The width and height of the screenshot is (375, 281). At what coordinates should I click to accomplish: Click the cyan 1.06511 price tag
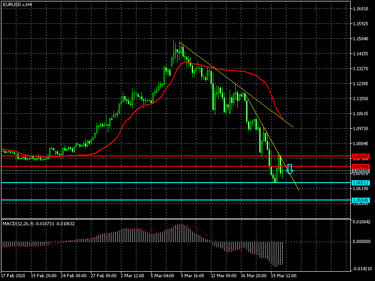pyautogui.click(x=360, y=183)
